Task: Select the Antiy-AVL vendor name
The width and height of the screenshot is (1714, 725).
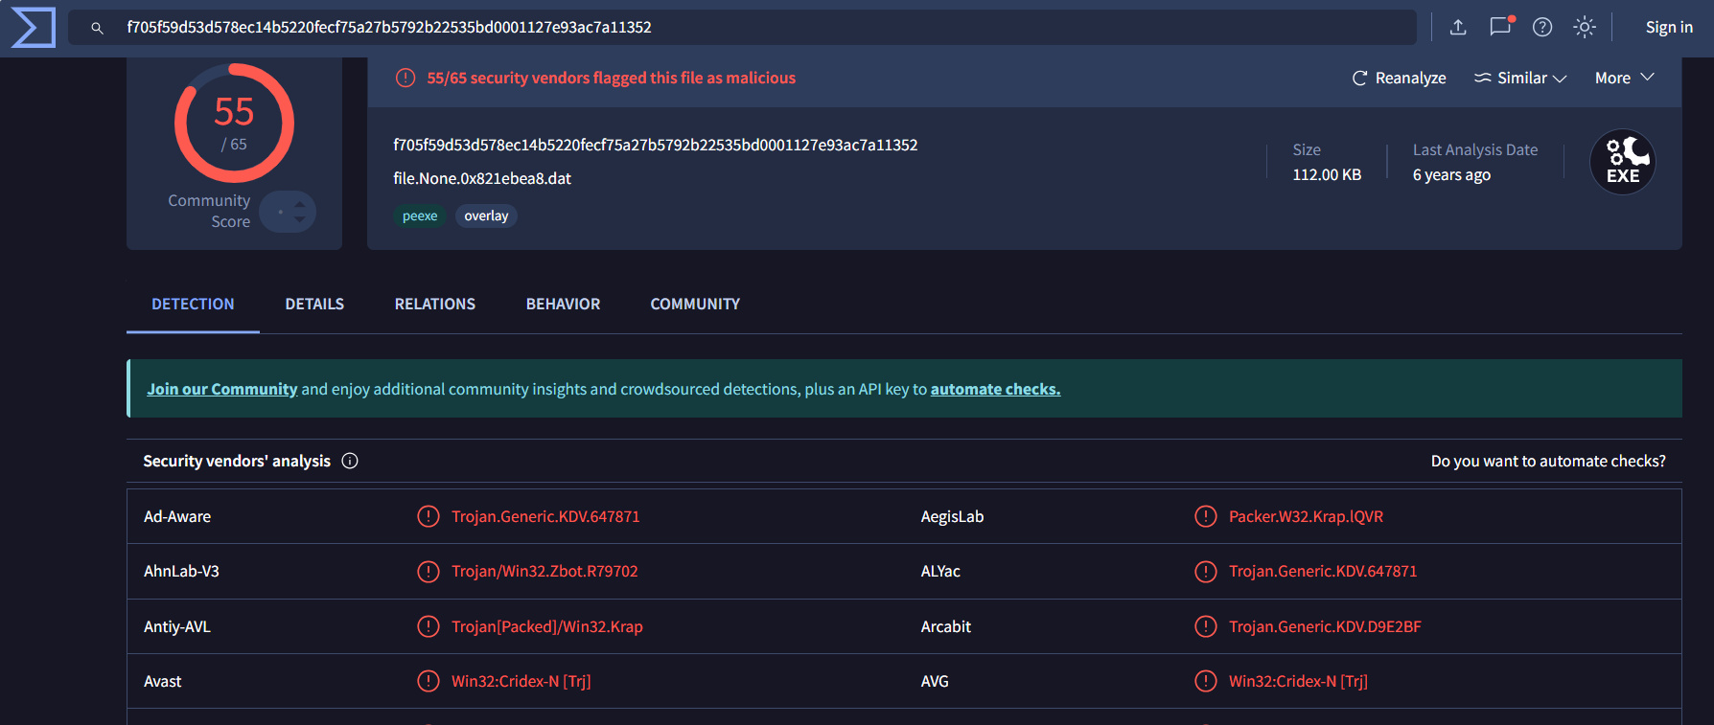Action: pos(177,626)
